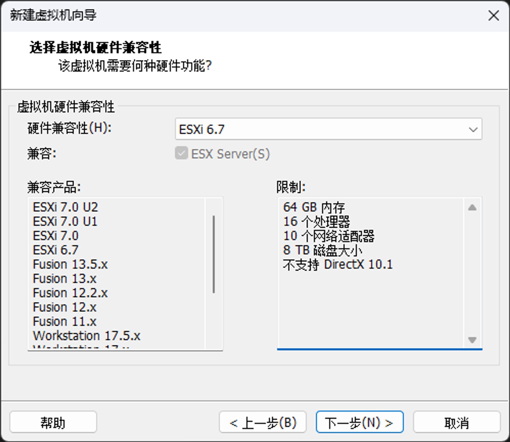Select ESXi 7.0 U1 list entry

pyautogui.click(x=65, y=221)
